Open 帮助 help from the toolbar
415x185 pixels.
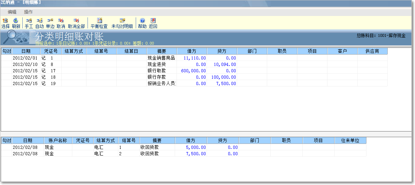[x=142, y=23]
